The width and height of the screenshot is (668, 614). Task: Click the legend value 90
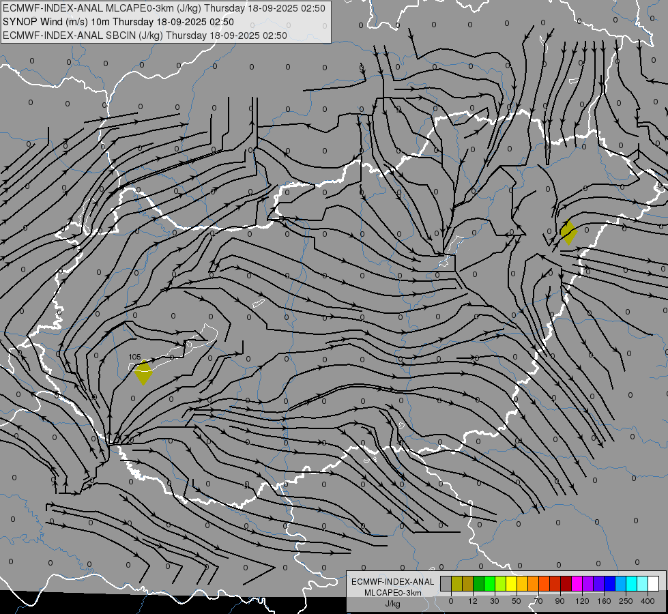tap(560, 601)
